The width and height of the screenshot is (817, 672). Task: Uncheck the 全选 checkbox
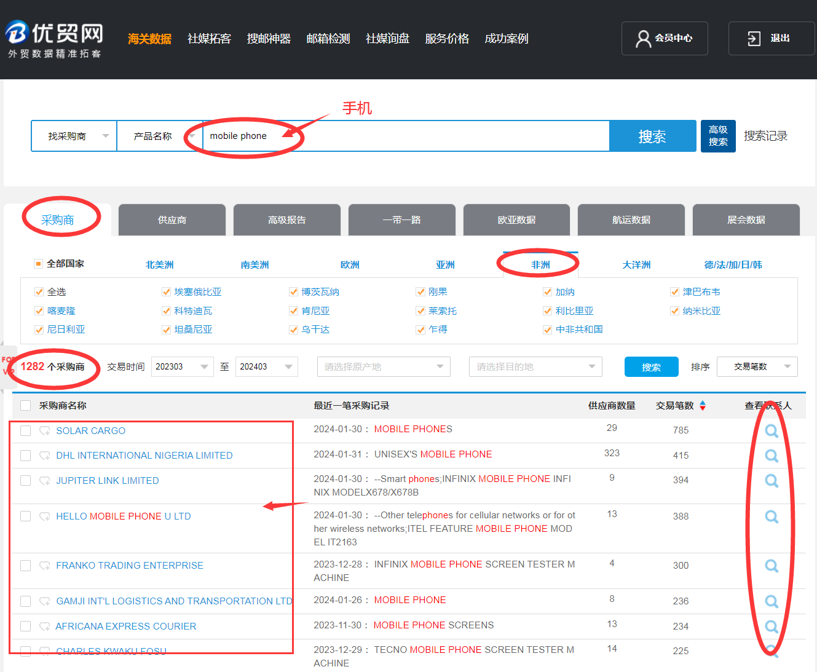pos(39,292)
